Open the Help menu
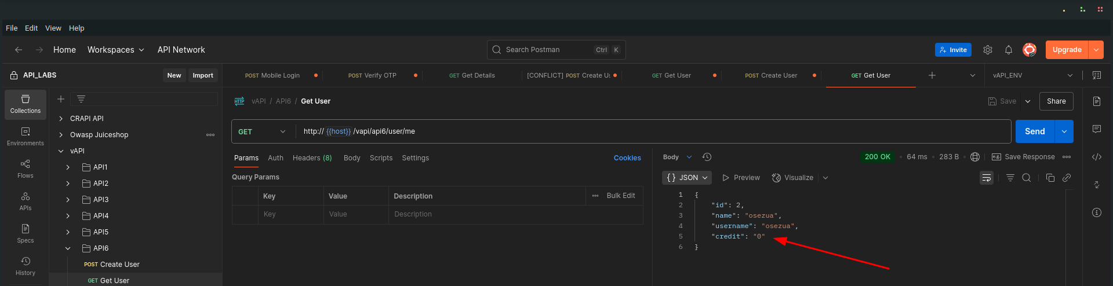This screenshot has width=1113, height=286. point(77,28)
